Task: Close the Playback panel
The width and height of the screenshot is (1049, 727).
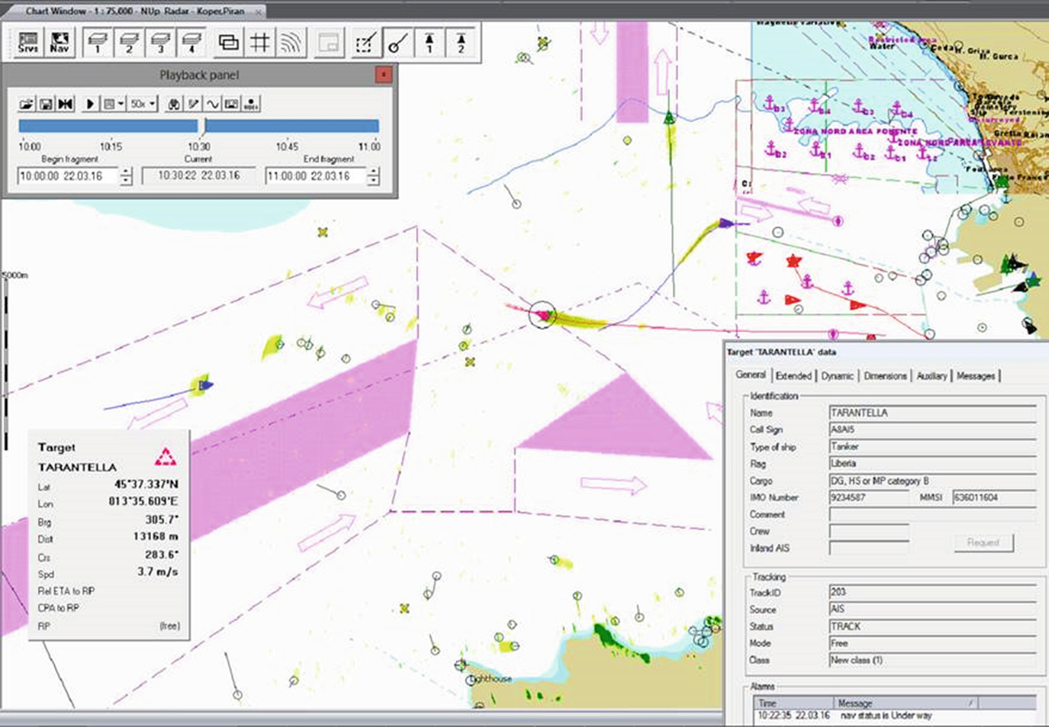Action: [384, 74]
